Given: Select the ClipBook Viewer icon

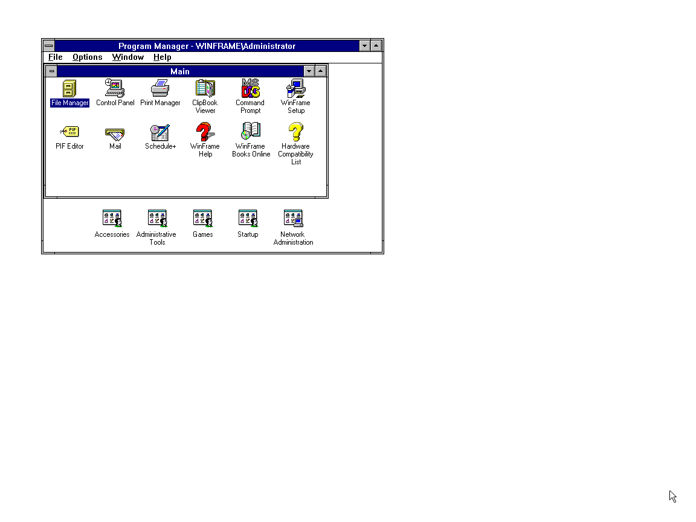Looking at the screenshot, I should pyautogui.click(x=205, y=88).
